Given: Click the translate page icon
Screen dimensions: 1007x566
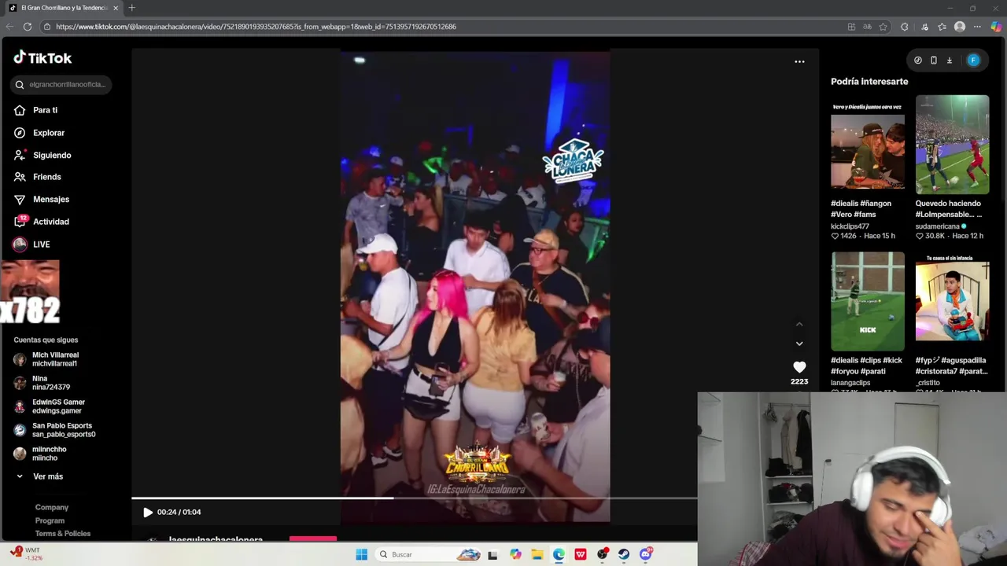Looking at the screenshot, I should tap(867, 27).
